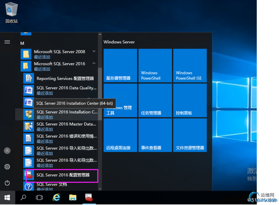Open the 事件查看器 tile
This screenshot has width=279, height=205.
click(x=155, y=135)
